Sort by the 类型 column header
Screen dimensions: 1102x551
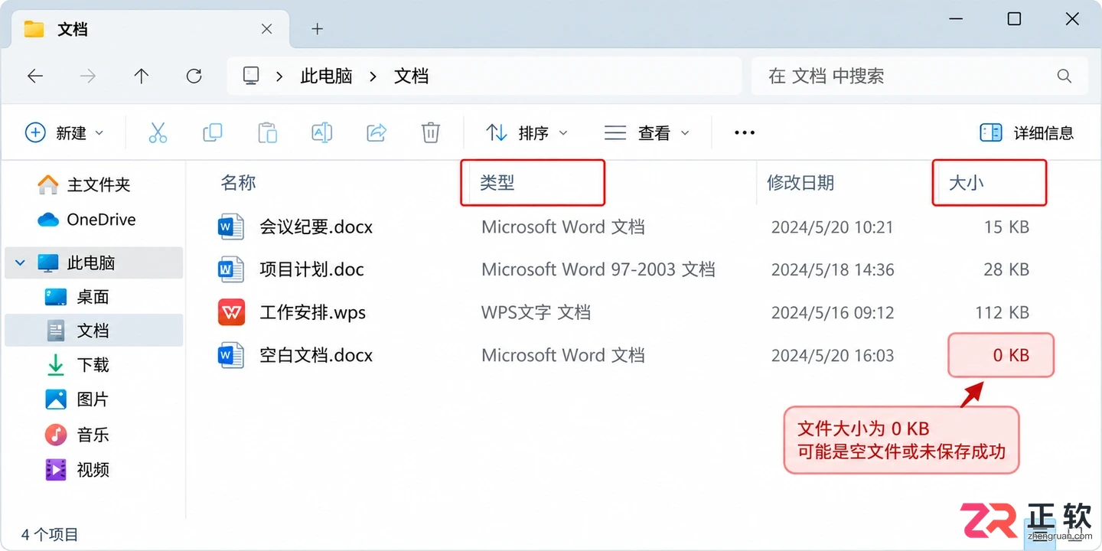pyautogui.click(x=497, y=183)
